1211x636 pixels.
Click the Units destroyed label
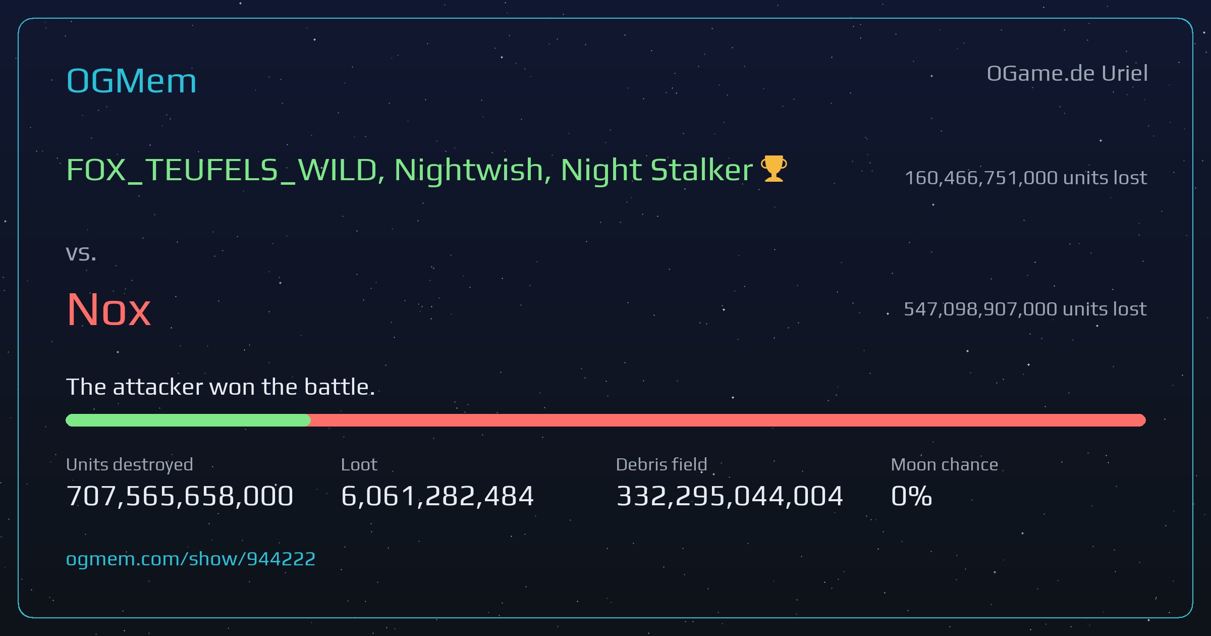click(x=130, y=464)
